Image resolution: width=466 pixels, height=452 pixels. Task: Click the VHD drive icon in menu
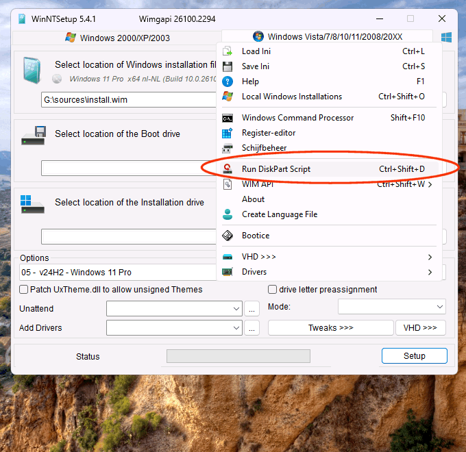(228, 257)
